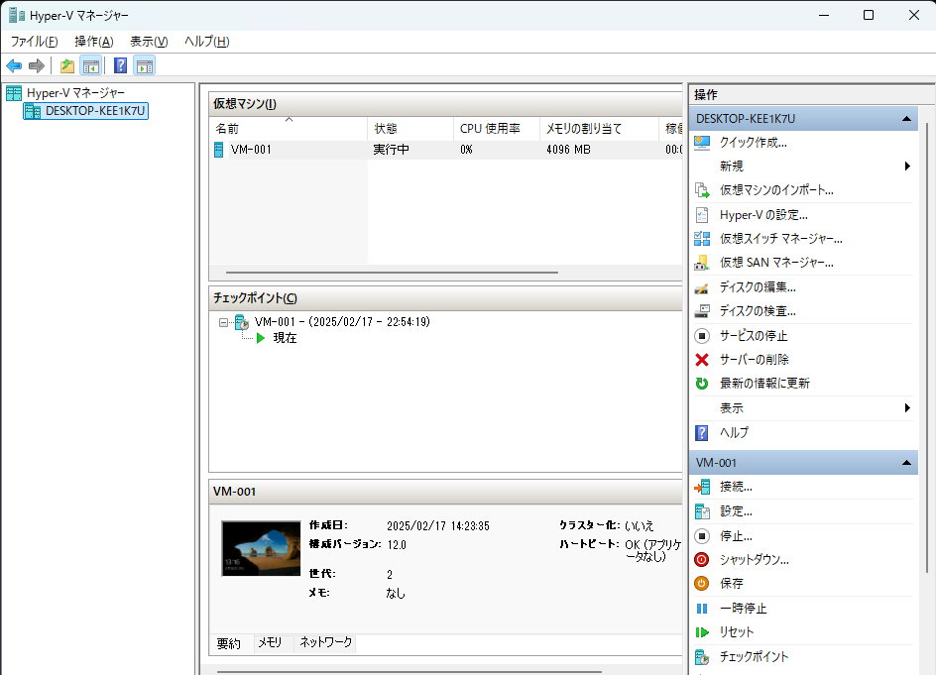Click 最新の情報に更新 refresh action
This screenshot has width=936, height=675.
point(764,384)
